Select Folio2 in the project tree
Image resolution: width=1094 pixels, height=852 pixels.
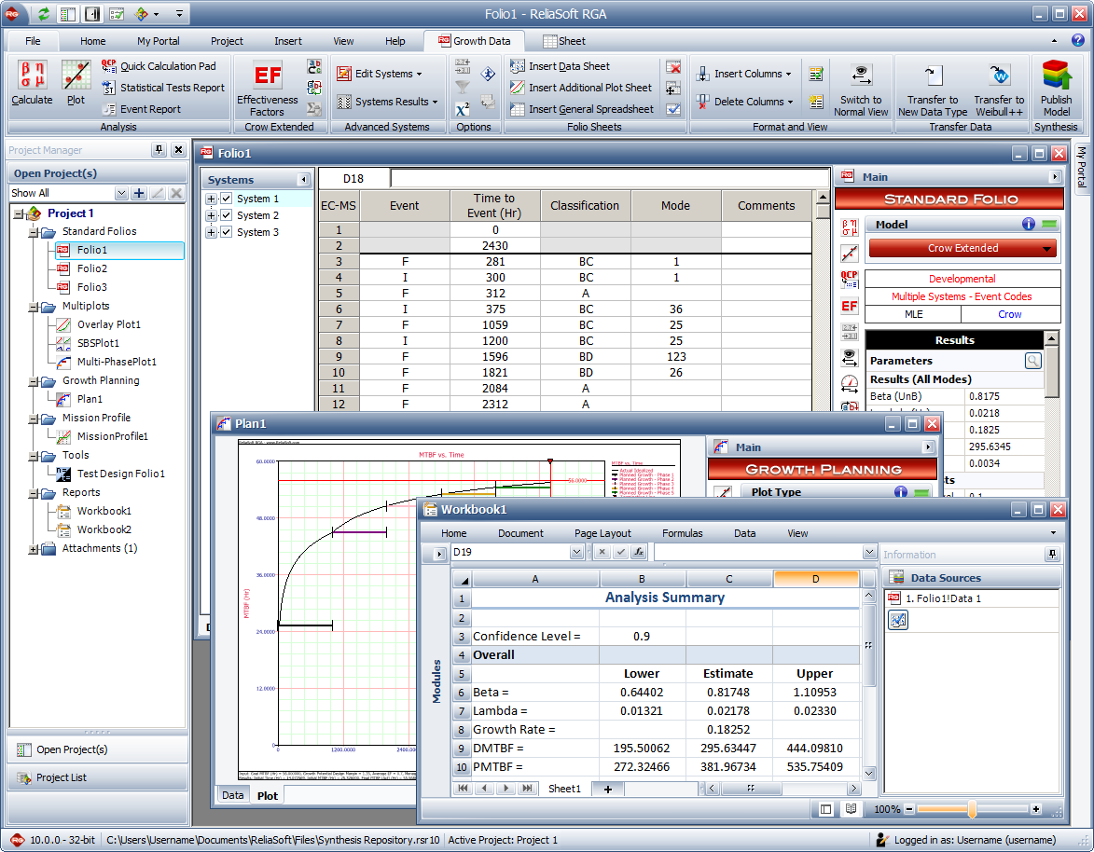click(92, 268)
